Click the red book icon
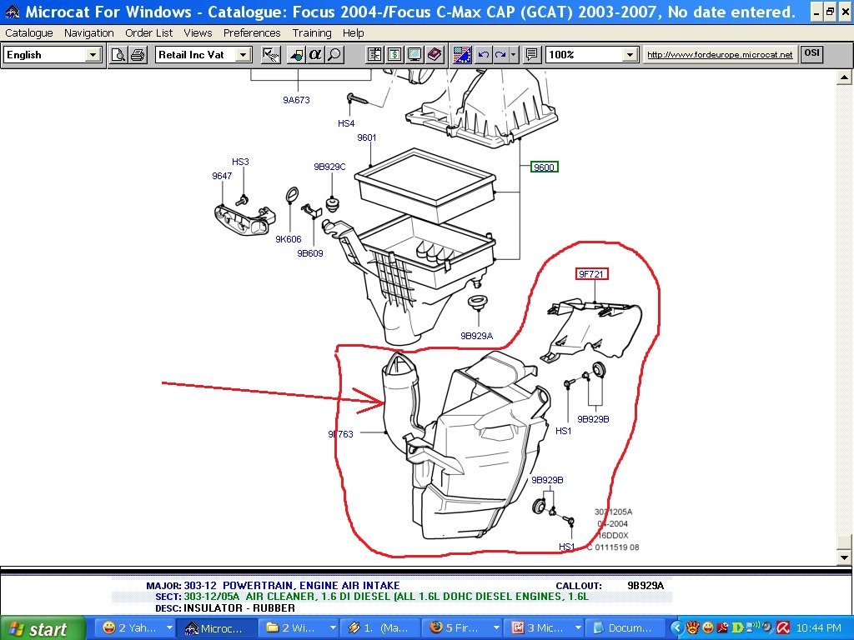The image size is (854, 640). point(435,55)
